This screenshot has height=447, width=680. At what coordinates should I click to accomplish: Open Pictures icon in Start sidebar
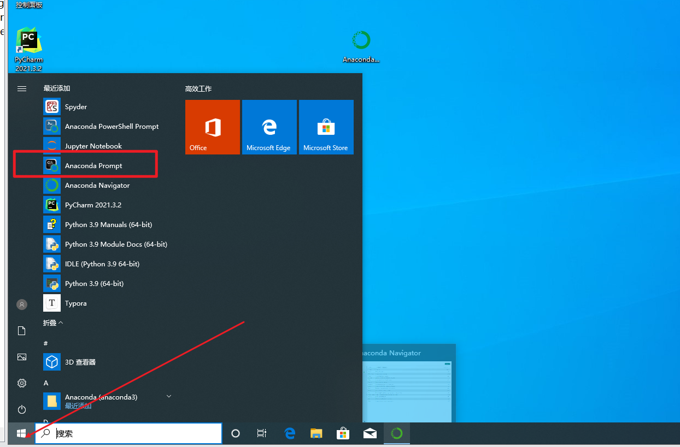[22, 357]
